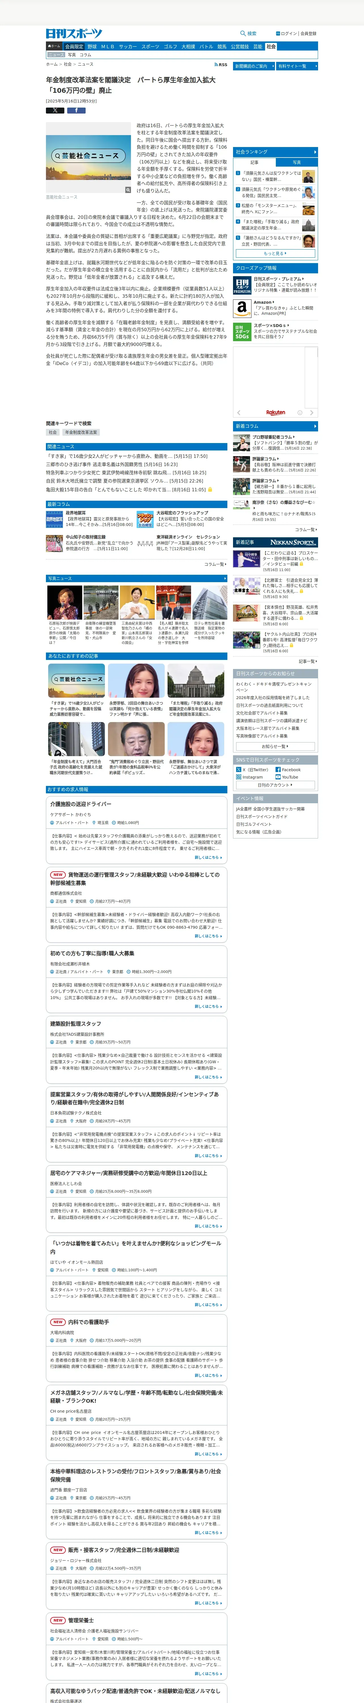364x1703 pixels.
Task: Open breadcrumb link 社会
Action: pyautogui.click(x=67, y=65)
